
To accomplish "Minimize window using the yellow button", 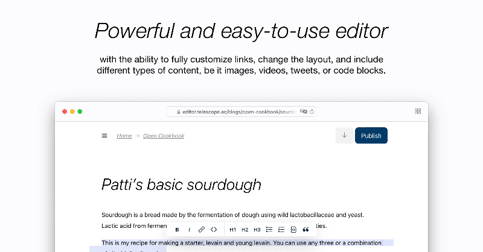I will (x=72, y=112).
